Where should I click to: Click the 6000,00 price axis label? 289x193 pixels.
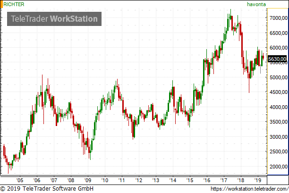pyautogui.click(x=279, y=48)
